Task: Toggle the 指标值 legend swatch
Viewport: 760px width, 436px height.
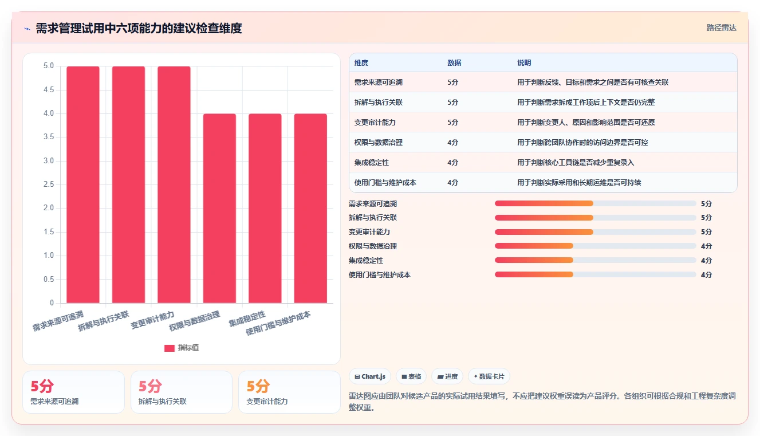Action: (170, 348)
